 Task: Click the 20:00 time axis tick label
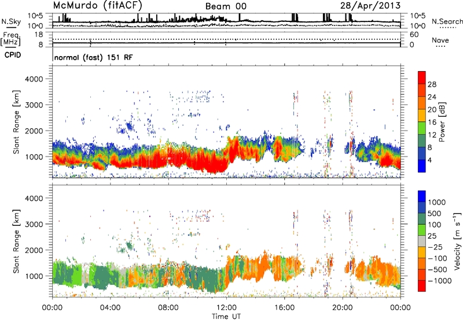tap(343, 308)
